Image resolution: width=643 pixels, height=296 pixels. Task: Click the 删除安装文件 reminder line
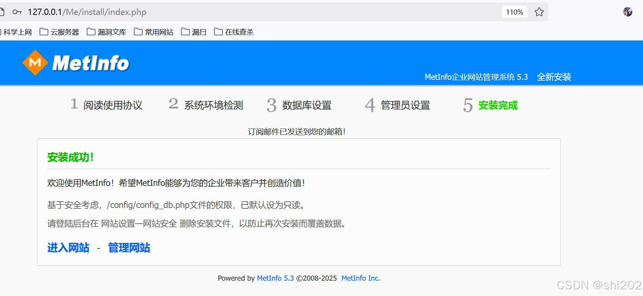197,223
